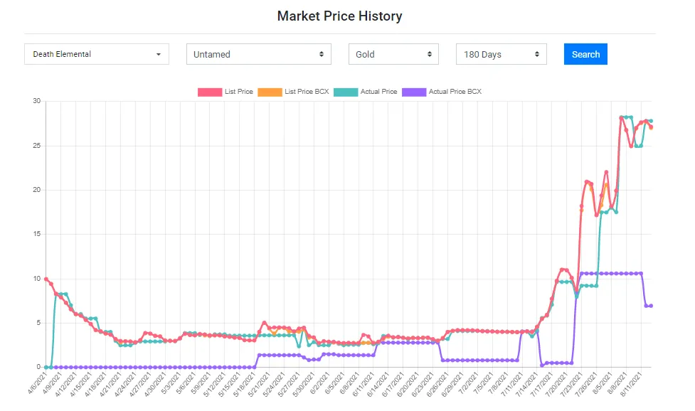
Task: Click the caret arrow beside Death Elemental
Action: pos(158,55)
